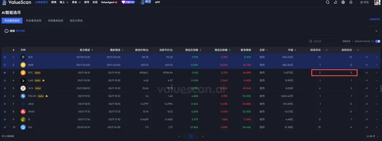The height and width of the screenshot is (141, 382).
Task: Open 榜单 in top navigation
Action: pos(54,2)
